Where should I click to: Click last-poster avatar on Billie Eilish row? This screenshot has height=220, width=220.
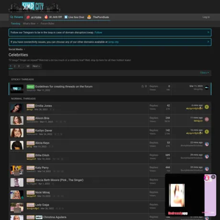[x=207, y=156]
